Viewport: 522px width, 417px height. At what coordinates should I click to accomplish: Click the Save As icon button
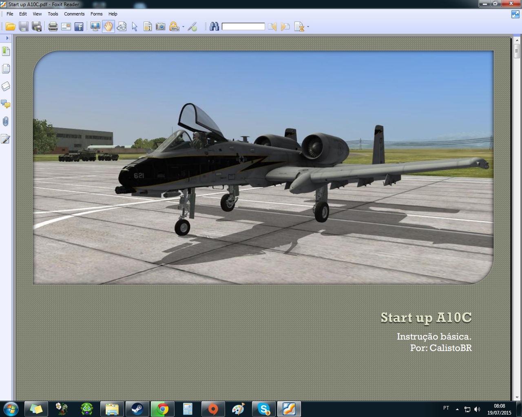tap(37, 27)
